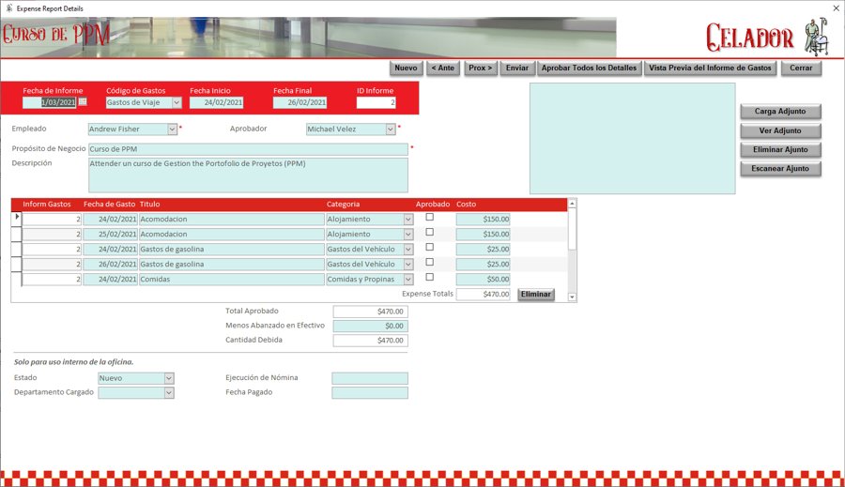Click the Fecha Pagado field

pos(370,393)
